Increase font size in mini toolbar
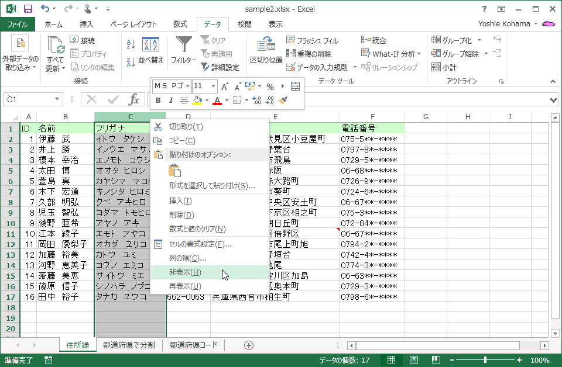The width and height of the screenshot is (562, 367). point(225,86)
